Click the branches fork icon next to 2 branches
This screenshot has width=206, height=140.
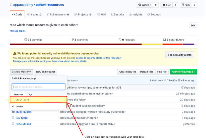(x=73, y=40)
